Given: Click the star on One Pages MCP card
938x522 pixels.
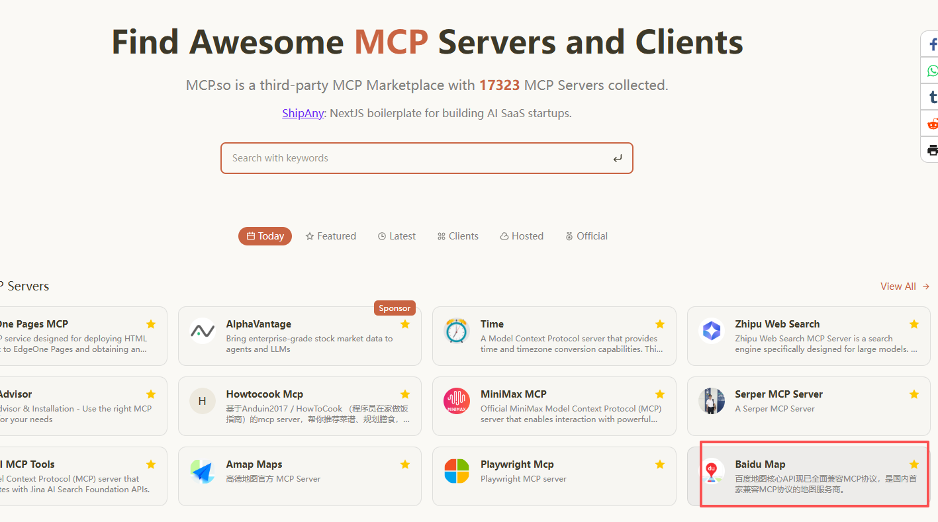Looking at the screenshot, I should pos(151,324).
